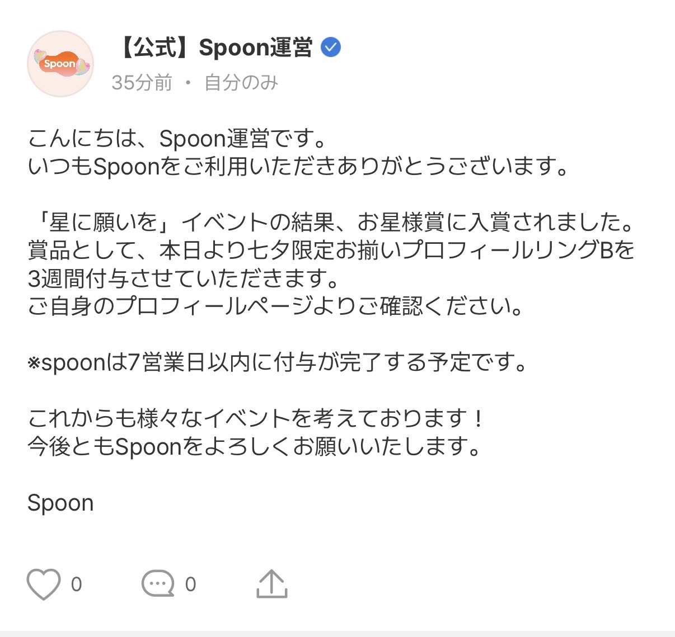Tap the blue verified checkmark badge

(331, 48)
